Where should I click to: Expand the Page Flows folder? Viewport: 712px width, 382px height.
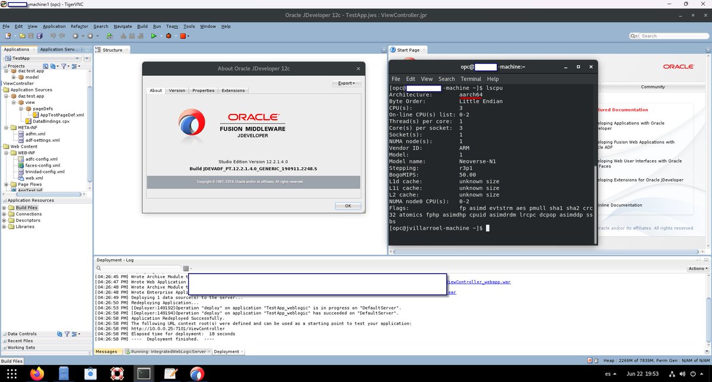[6, 184]
